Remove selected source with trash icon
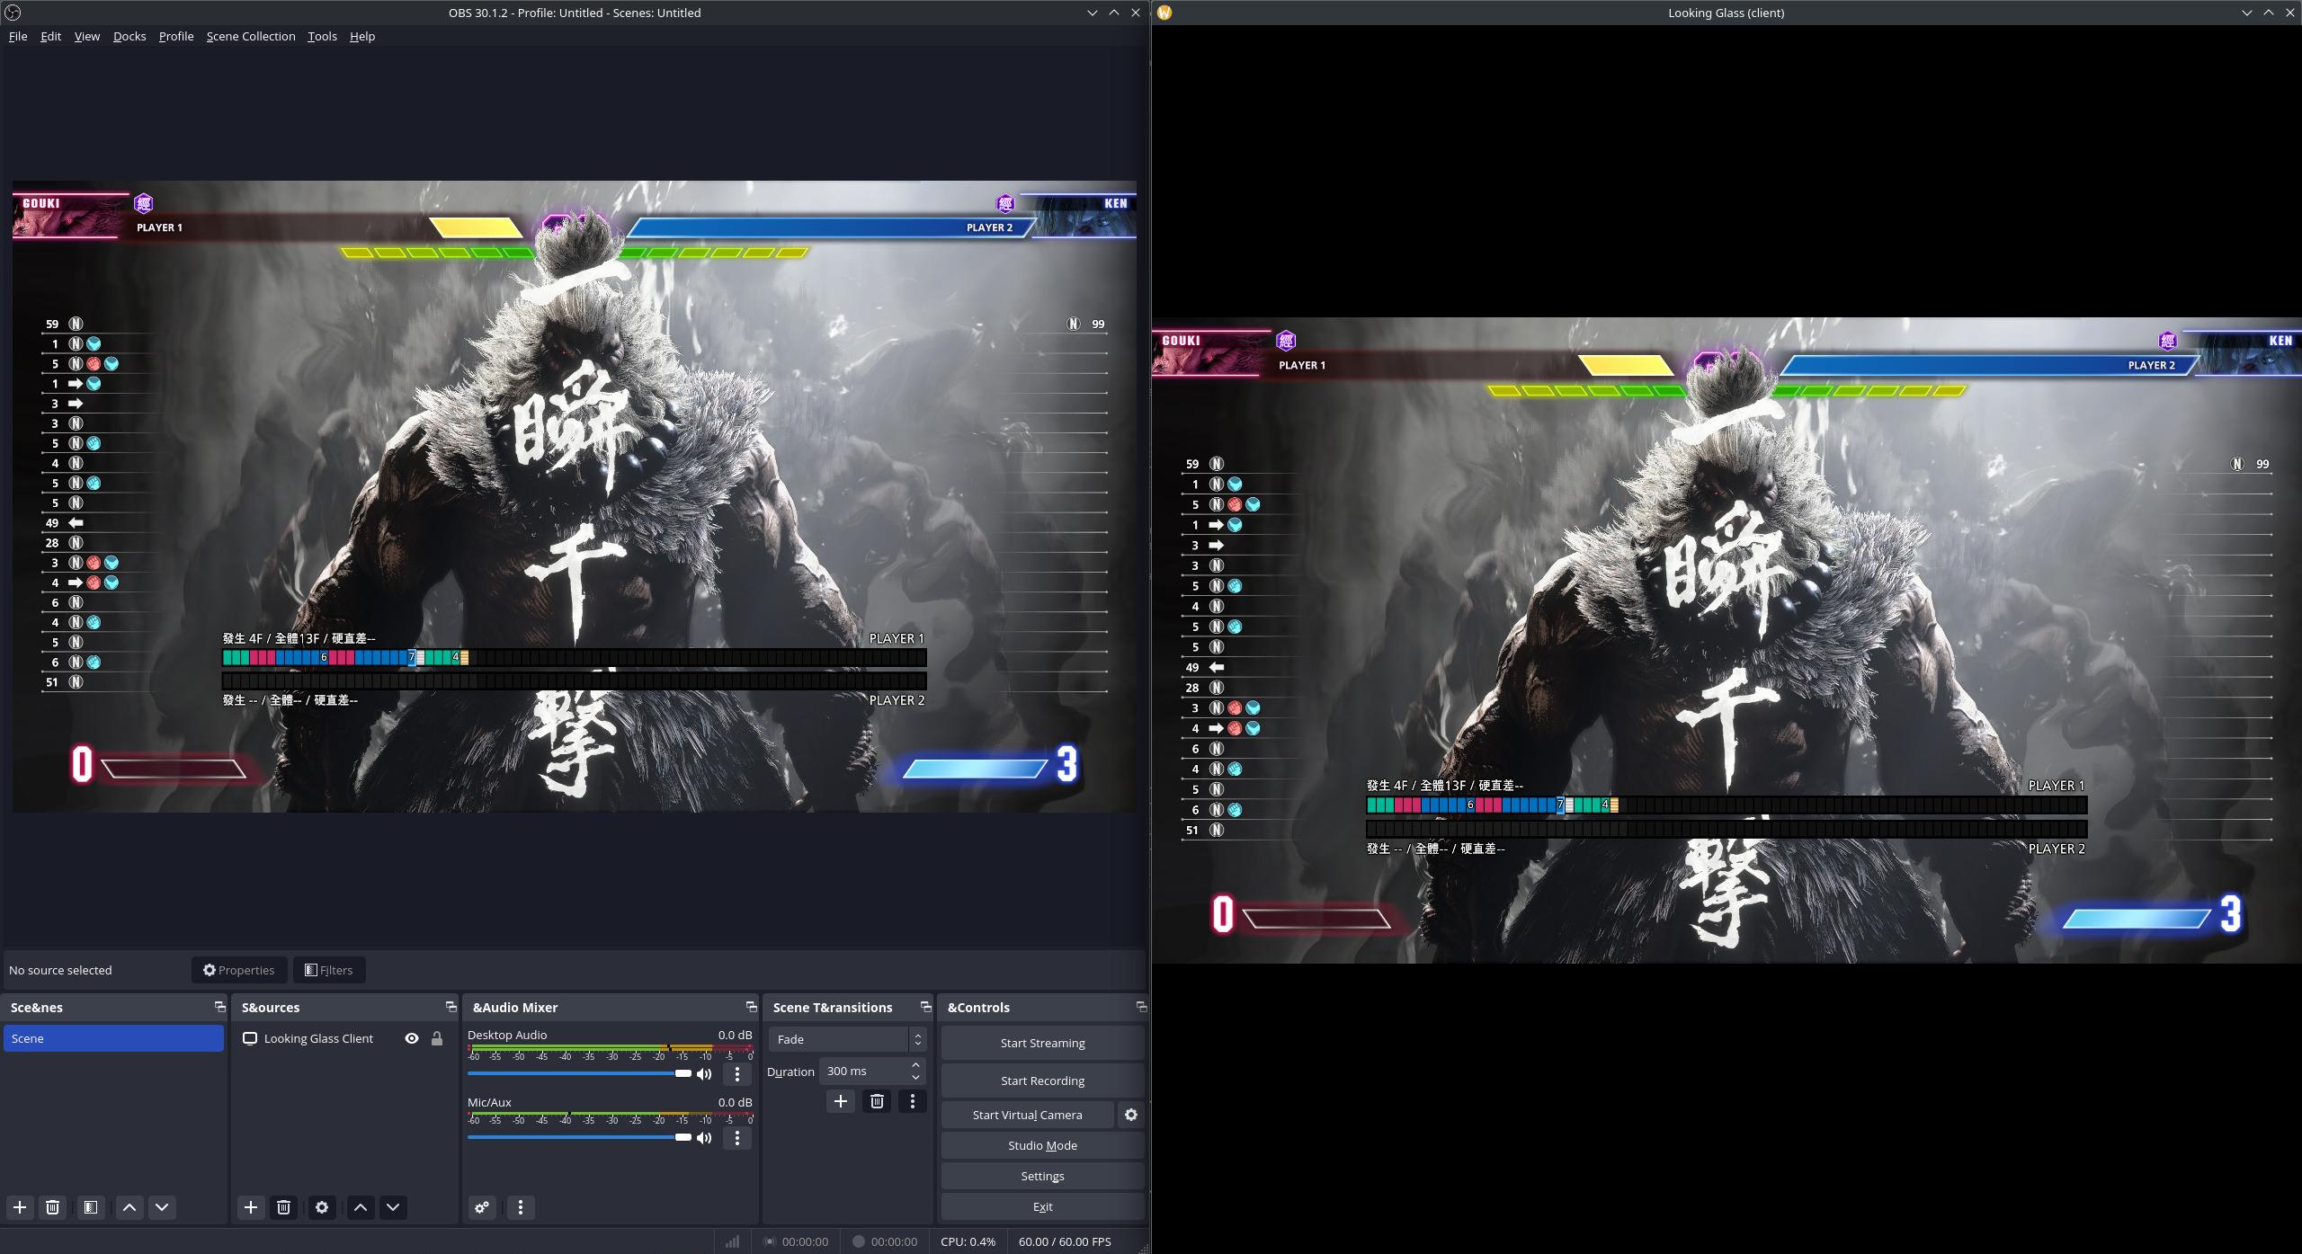This screenshot has height=1254, width=2302. 283,1207
